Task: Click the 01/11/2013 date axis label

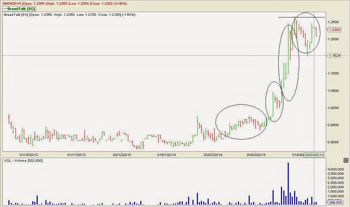Action: point(77,155)
